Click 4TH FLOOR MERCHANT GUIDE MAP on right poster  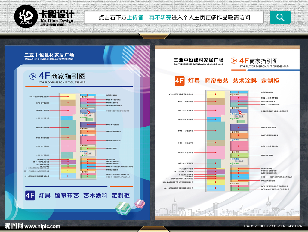(x=264, y=67)
